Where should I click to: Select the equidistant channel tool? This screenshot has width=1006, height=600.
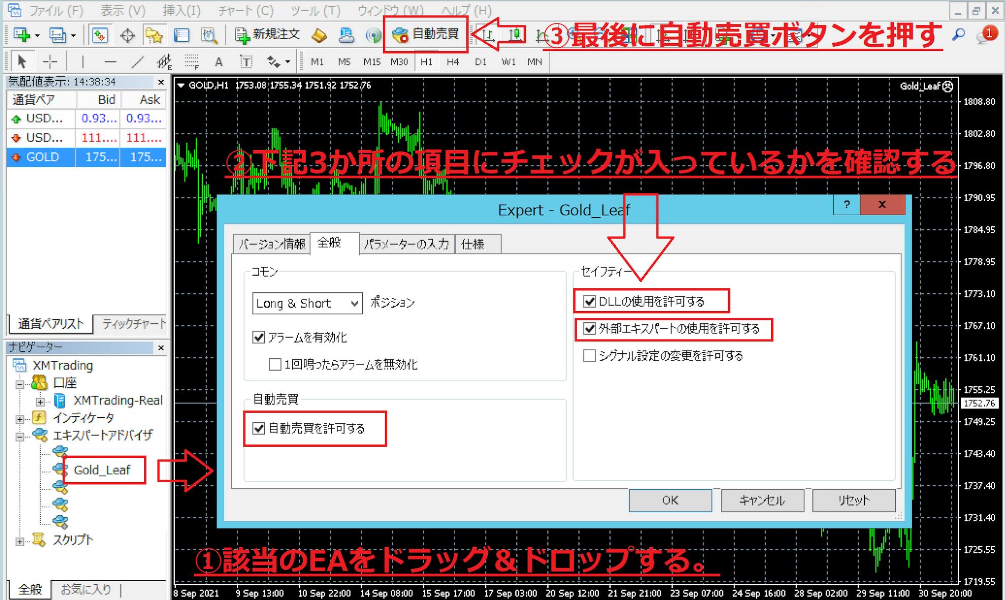coord(164,62)
